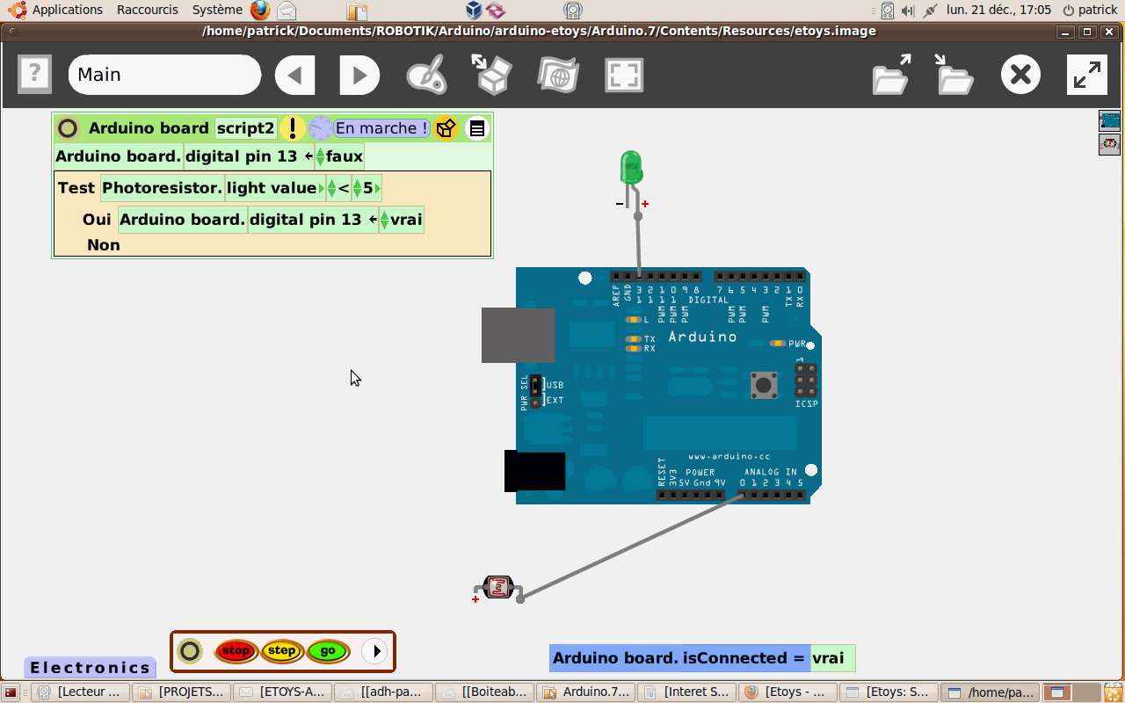1125x703 pixels.
Task: Open the second side flap thumbnail
Action: 1109,144
